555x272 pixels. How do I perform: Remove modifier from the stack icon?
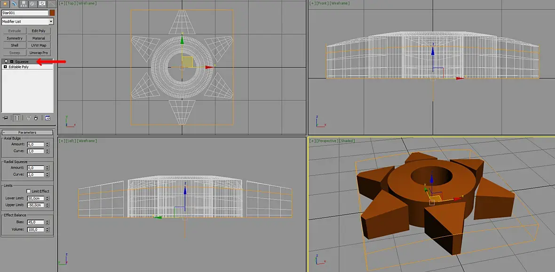click(x=36, y=118)
